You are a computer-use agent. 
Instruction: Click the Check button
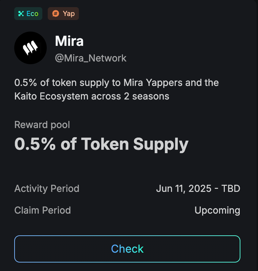pyautogui.click(x=127, y=249)
